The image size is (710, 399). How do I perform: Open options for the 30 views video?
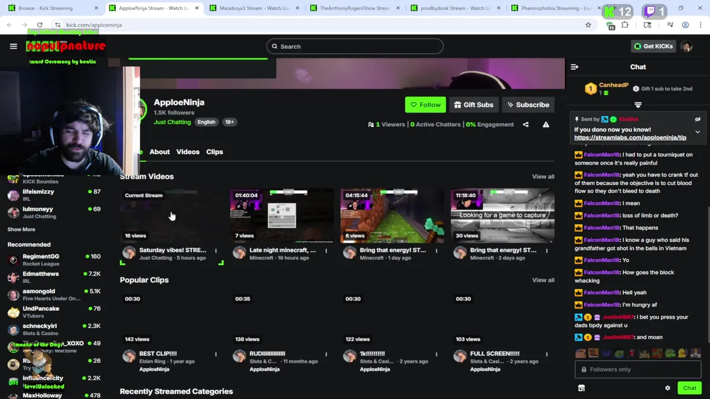(547, 251)
